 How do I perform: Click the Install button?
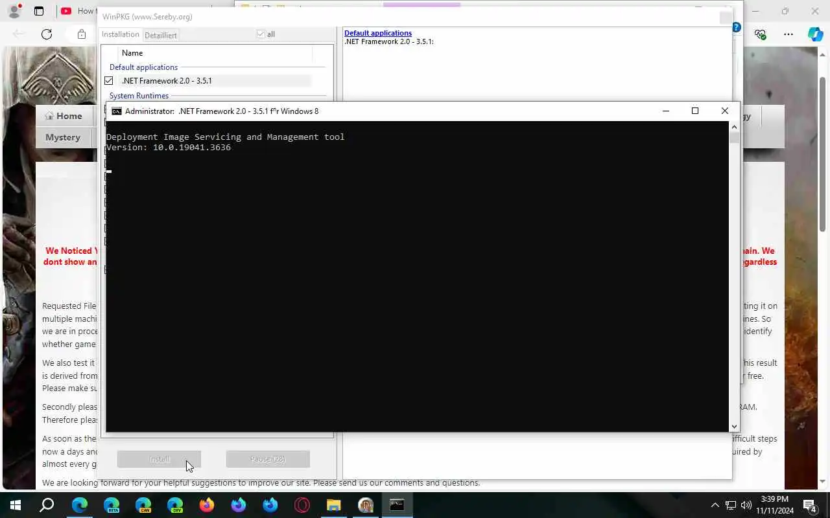coord(159,459)
